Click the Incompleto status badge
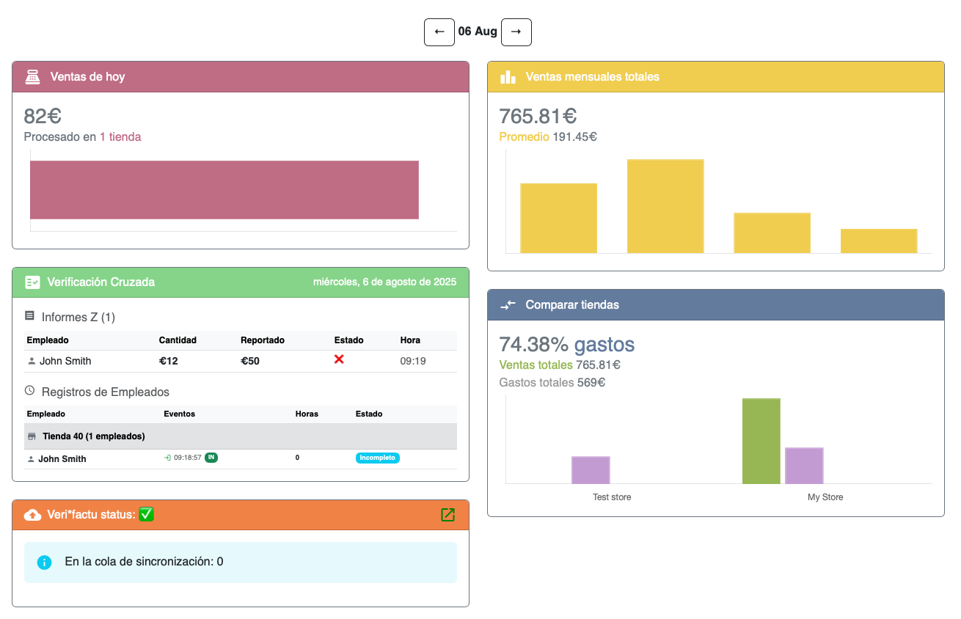 coord(378,458)
